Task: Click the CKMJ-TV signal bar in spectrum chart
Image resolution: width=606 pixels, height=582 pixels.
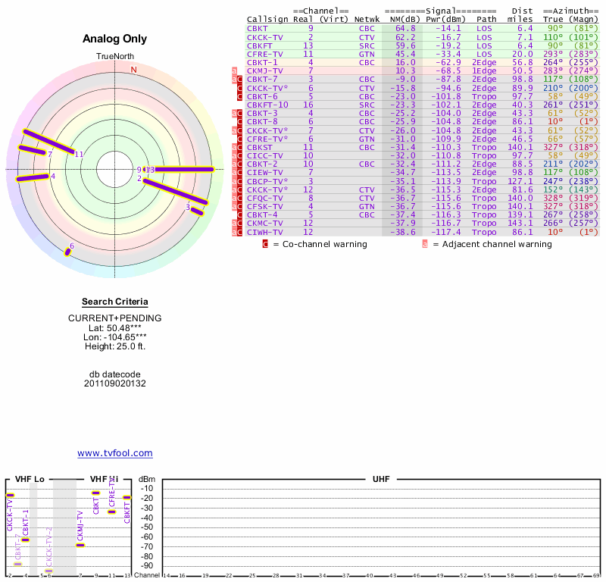Action: pos(80,545)
